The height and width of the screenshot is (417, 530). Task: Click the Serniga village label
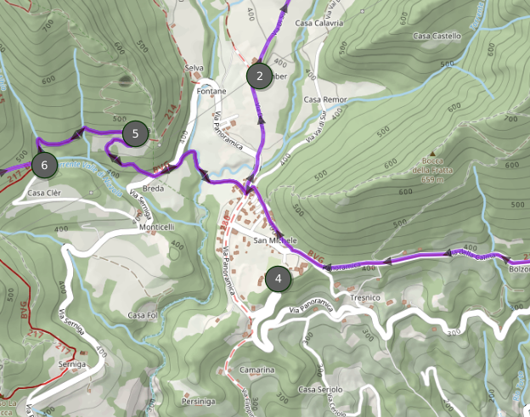tap(72, 364)
